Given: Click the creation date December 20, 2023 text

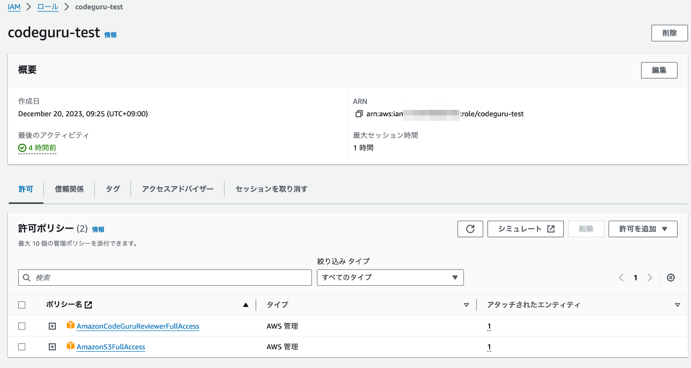Looking at the screenshot, I should pyautogui.click(x=83, y=114).
